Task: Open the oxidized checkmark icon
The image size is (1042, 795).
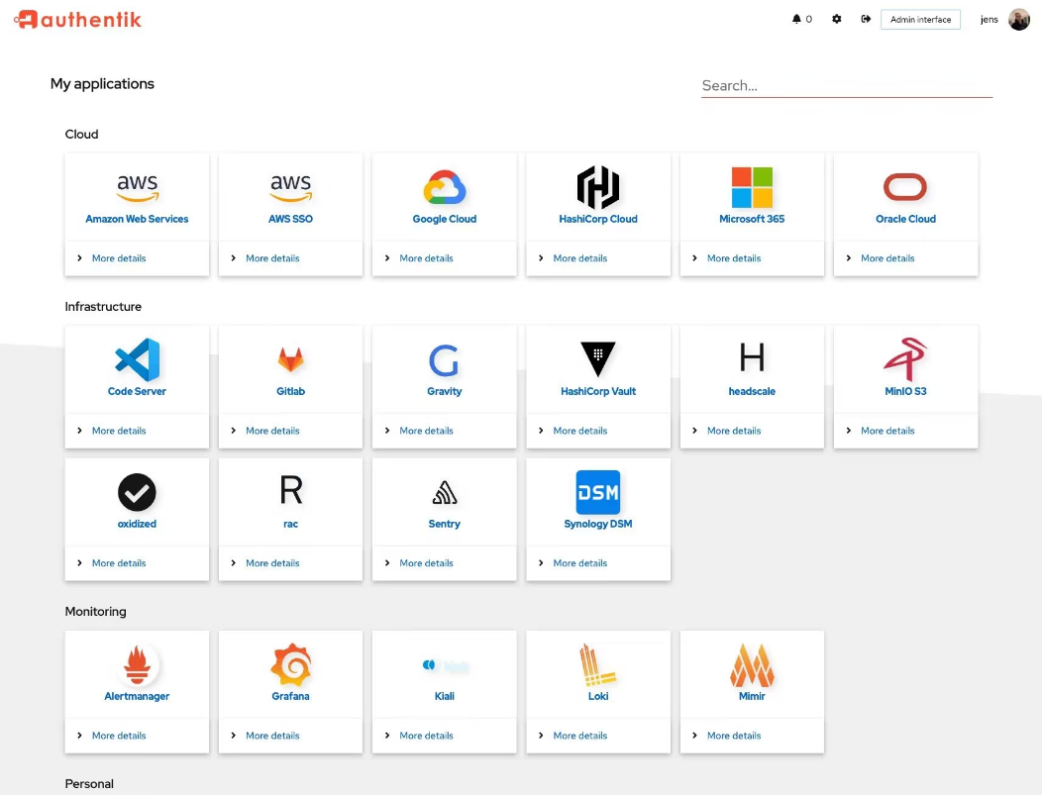Action: (x=137, y=492)
